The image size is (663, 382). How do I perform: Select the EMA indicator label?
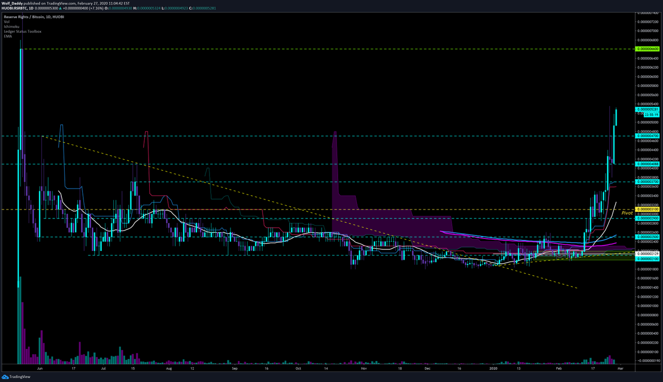pyautogui.click(x=8, y=36)
